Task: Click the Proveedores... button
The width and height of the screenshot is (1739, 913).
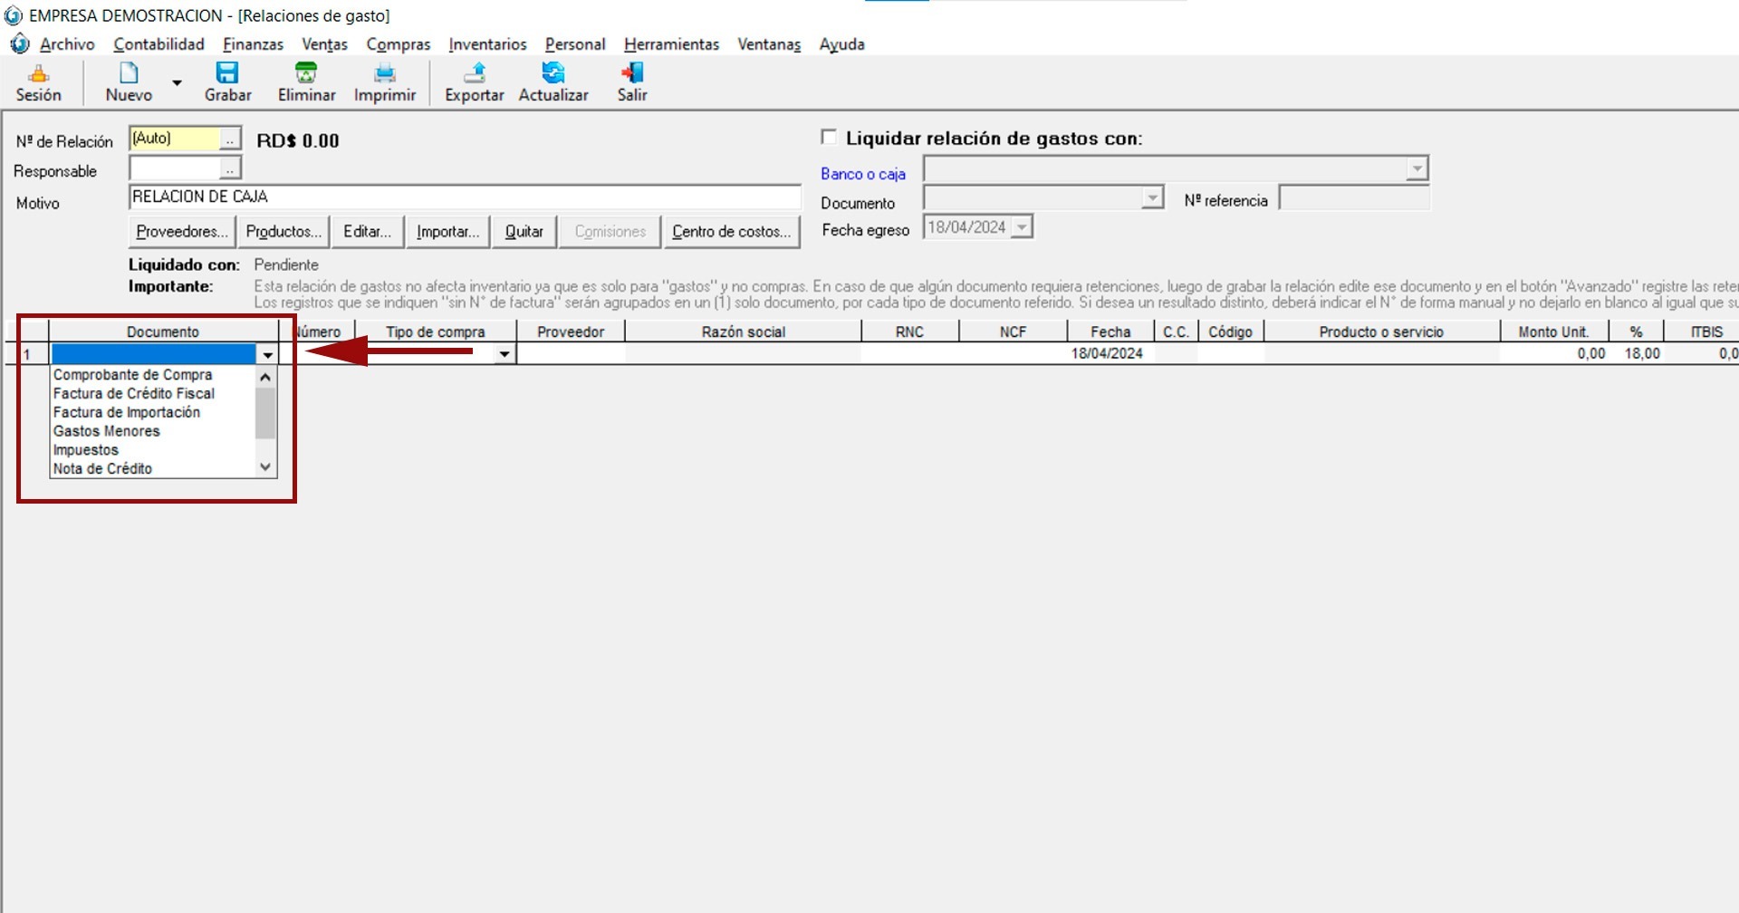Action: tap(182, 232)
